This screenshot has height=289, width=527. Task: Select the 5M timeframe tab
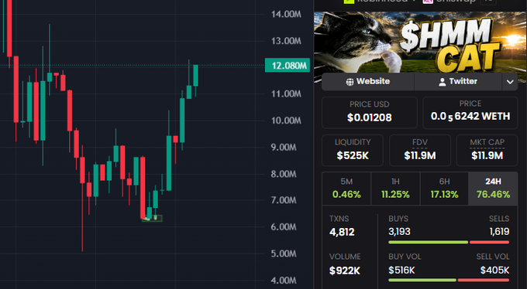(x=346, y=189)
